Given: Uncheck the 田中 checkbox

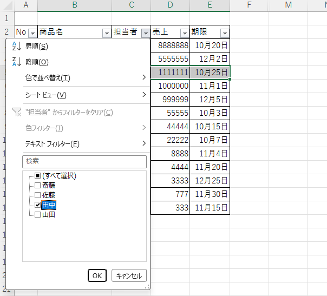Looking at the screenshot, I should (37, 205).
